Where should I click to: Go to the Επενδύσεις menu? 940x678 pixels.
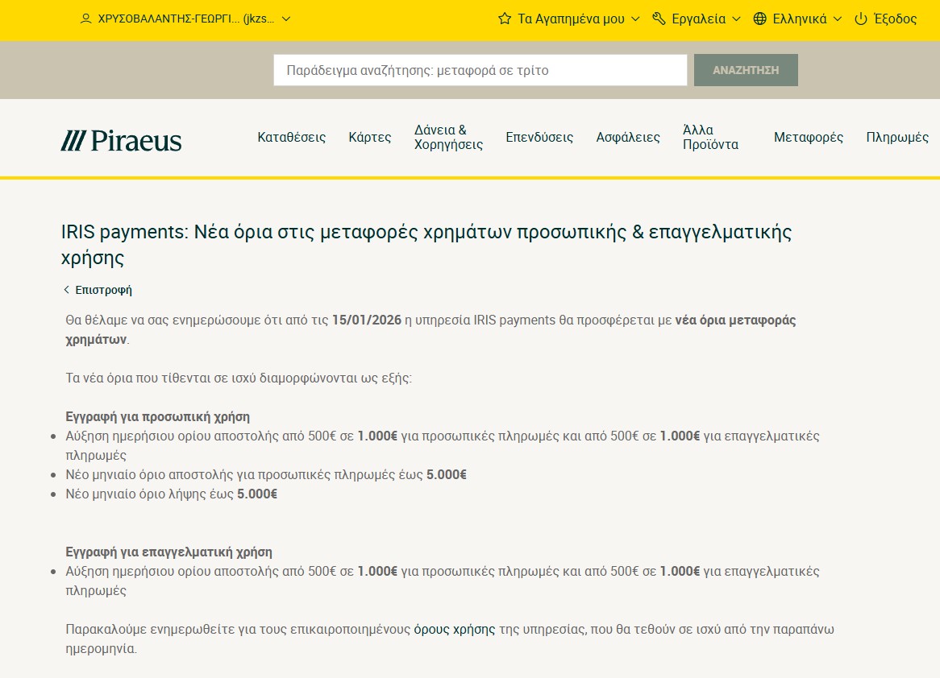tap(539, 138)
